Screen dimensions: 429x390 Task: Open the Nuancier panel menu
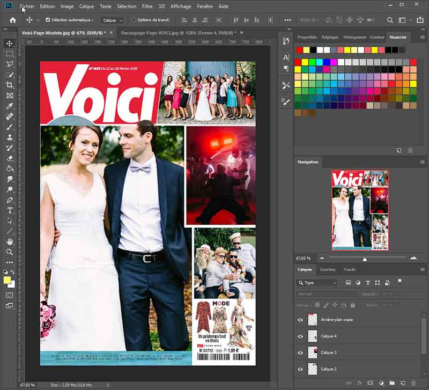[x=423, y=37]
